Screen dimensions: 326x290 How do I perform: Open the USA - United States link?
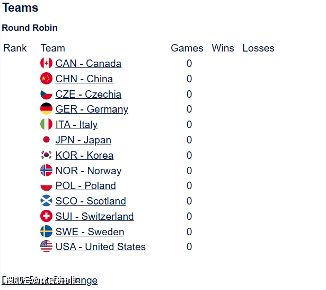(100, 246)
